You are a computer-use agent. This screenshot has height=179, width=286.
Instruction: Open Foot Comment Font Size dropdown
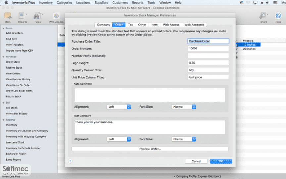pyautogui.click(x=183, y=139)
